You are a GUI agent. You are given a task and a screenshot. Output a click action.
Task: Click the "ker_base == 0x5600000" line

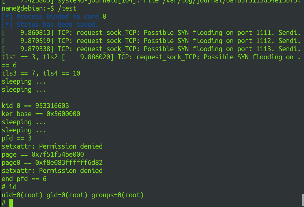tap(41, 114)
